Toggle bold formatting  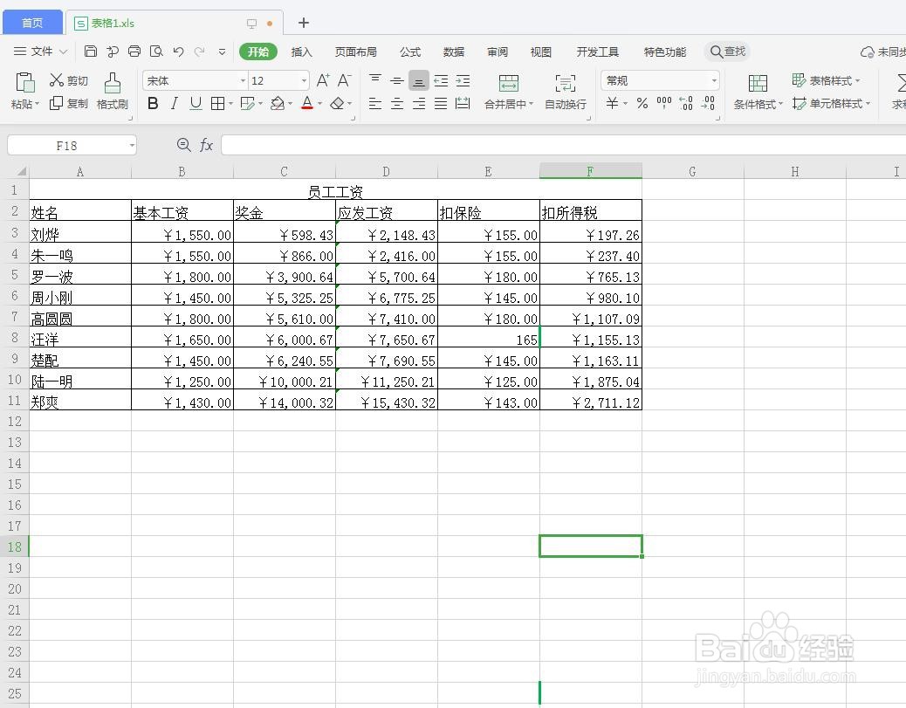coord(152,103)
